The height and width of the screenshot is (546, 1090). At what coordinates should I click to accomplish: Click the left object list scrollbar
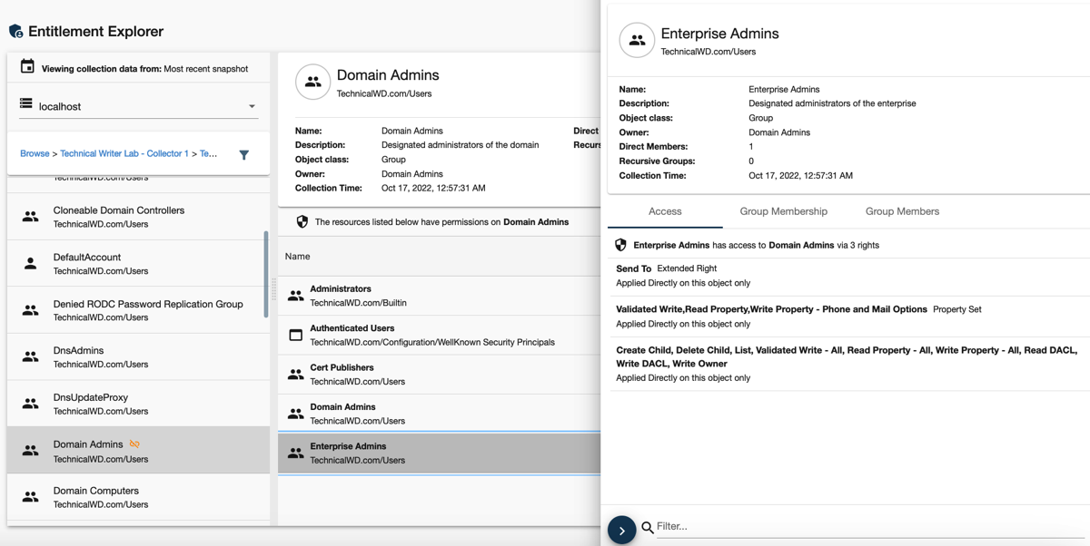click(x=266, y=272)
